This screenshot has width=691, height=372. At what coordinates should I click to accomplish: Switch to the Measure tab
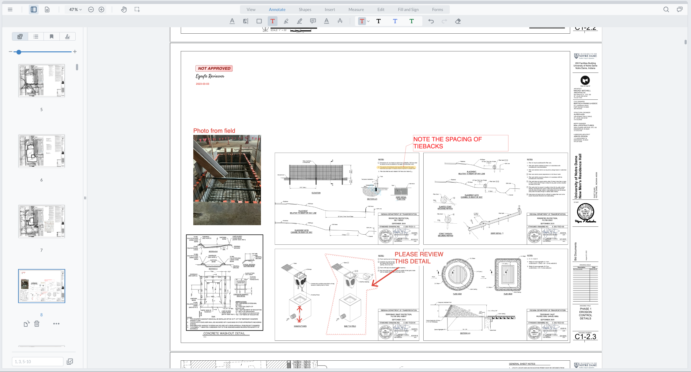pyautogui.click(x=356, y=9)
